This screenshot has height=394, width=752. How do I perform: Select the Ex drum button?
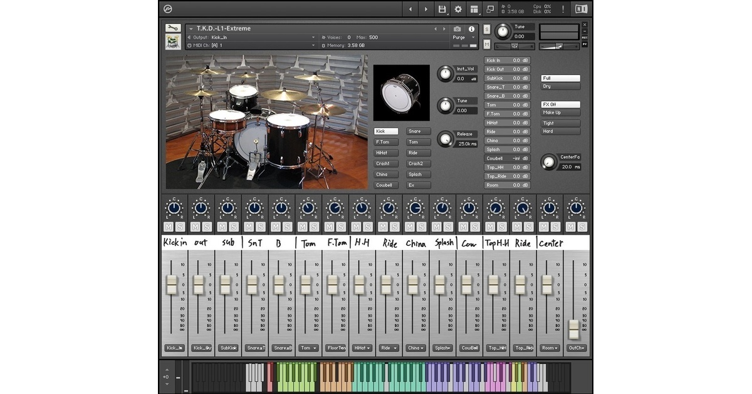(419, 185)
